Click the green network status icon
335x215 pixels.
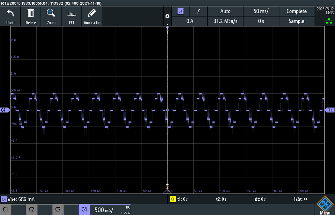point(329,21)
